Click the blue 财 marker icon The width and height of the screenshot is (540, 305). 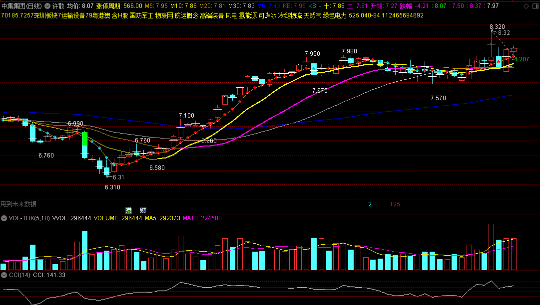click(143, 210)
